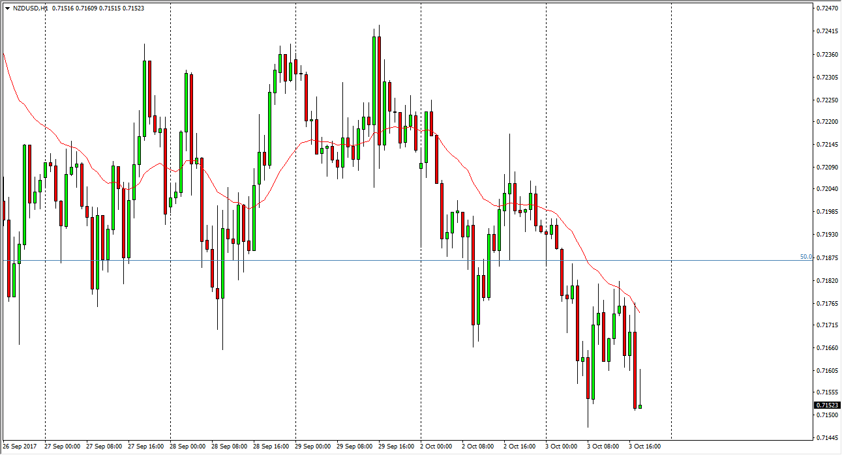Click the 2 Oct 00:00 time label

pos(435,447)
